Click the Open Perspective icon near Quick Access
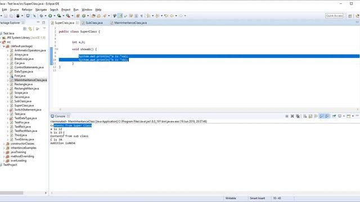 pyautogui.click(x=350, y=16)
